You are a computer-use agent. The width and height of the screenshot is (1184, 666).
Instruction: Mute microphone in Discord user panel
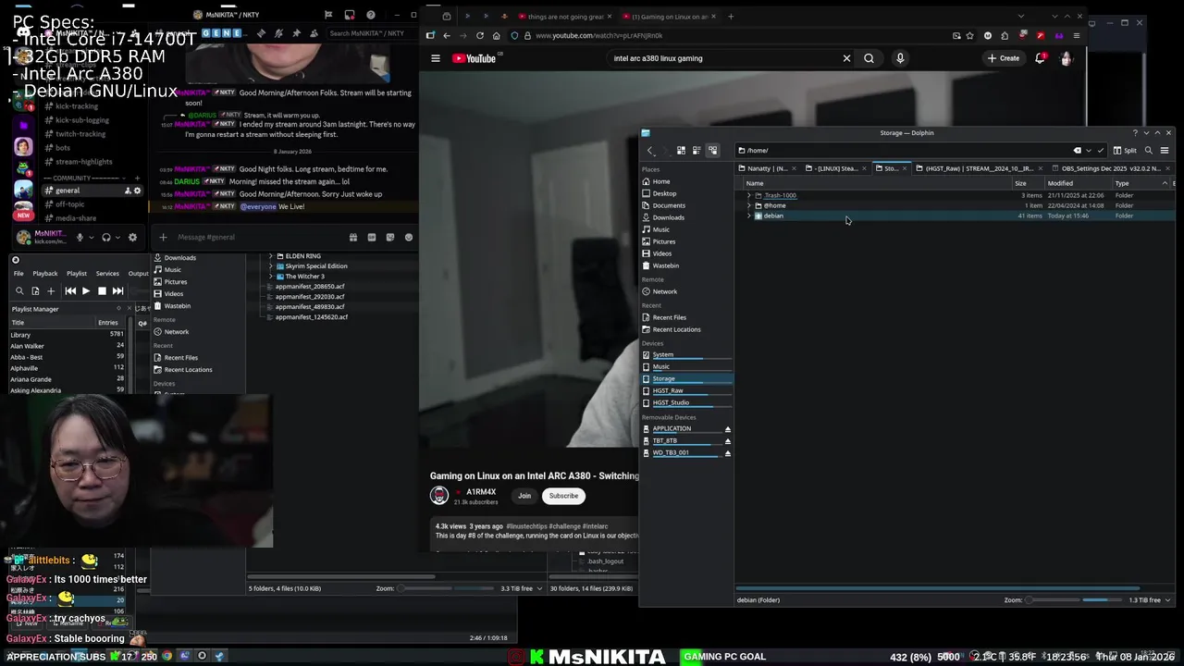pos(80,237)
